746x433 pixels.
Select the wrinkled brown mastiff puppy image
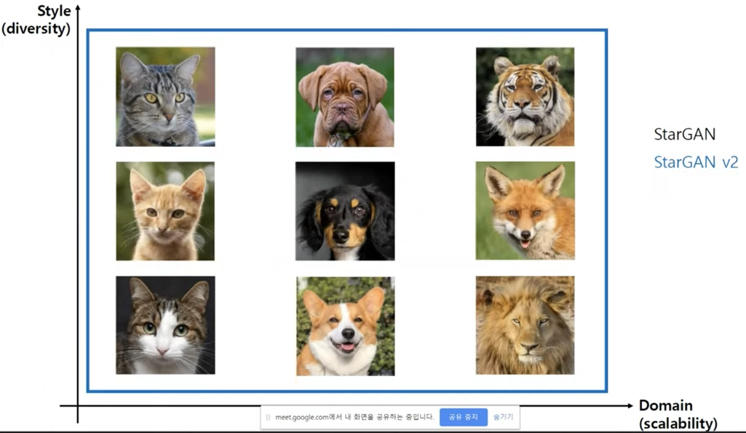(345, 97)
